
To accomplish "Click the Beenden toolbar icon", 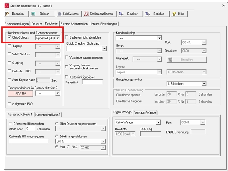I will (x=7, y=14).
